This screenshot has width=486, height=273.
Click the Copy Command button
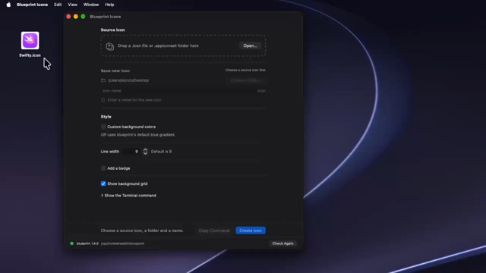pyautogui.click(x=214, y=231)
